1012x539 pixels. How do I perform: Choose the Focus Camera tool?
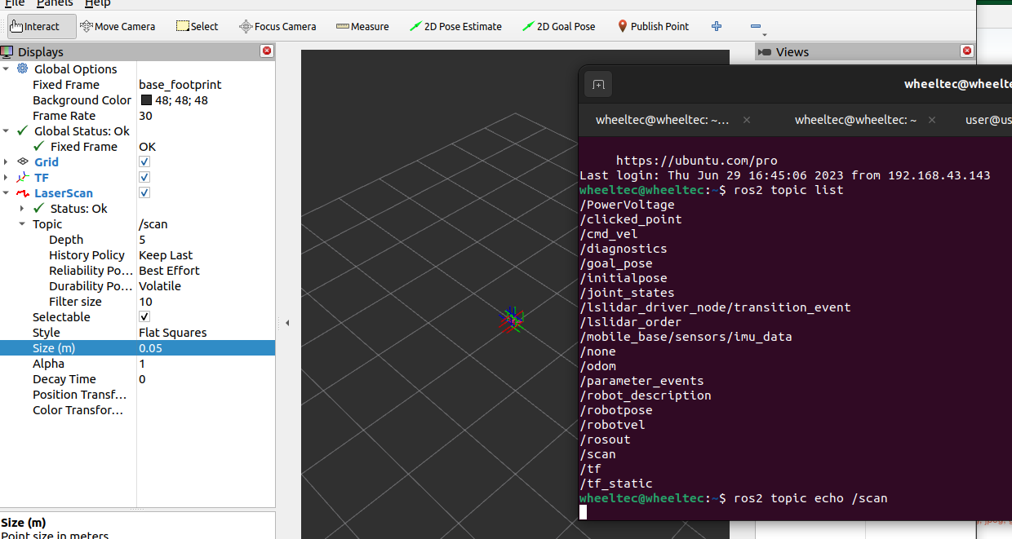point(277,26)
